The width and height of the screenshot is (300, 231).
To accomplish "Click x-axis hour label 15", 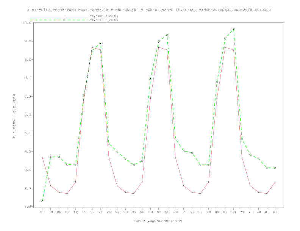I will tap(84, 212).
